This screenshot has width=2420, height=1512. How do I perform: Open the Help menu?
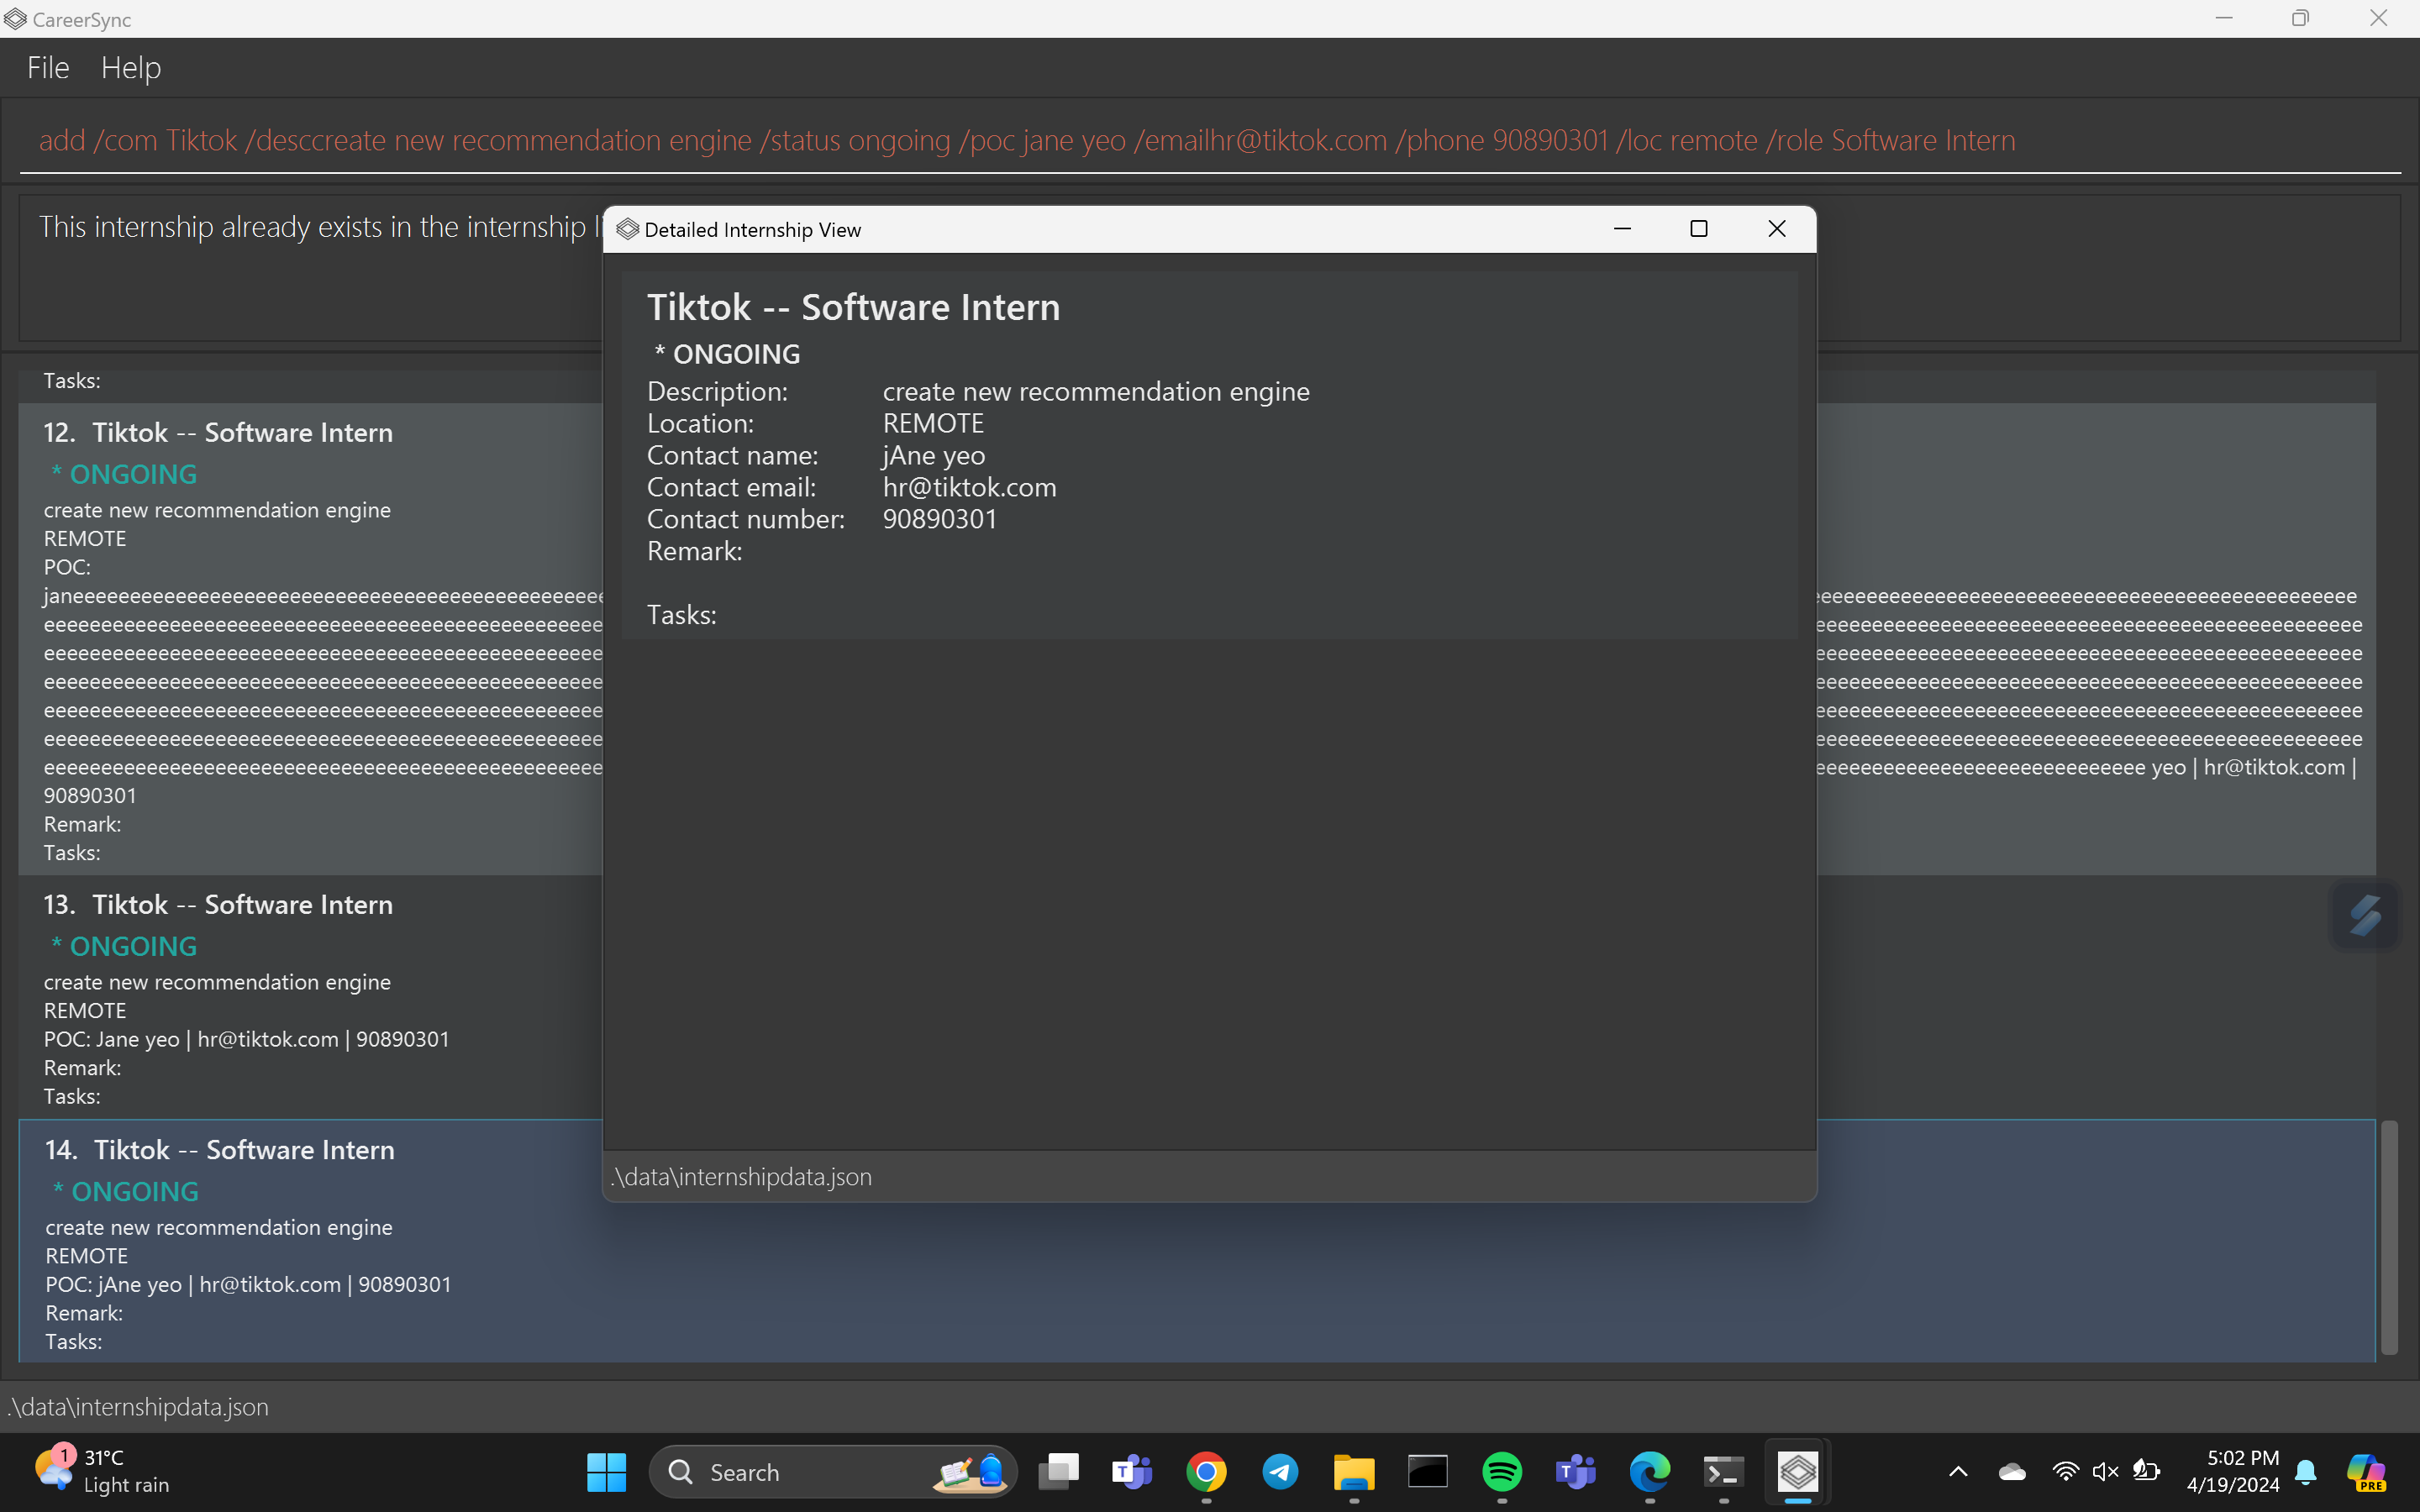131,67
